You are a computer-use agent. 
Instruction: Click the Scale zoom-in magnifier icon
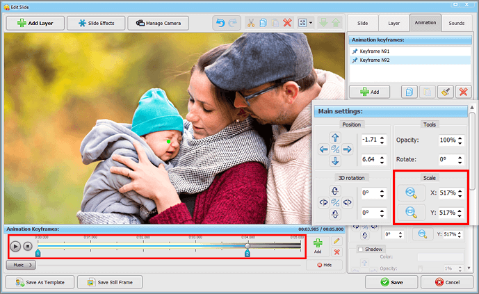411,193
